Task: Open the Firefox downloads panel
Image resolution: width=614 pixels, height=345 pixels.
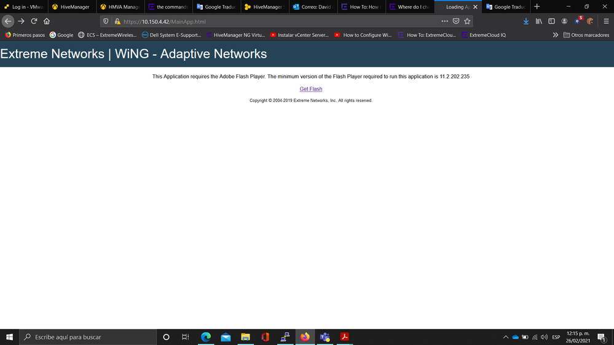Action: (x=526, y=21)
